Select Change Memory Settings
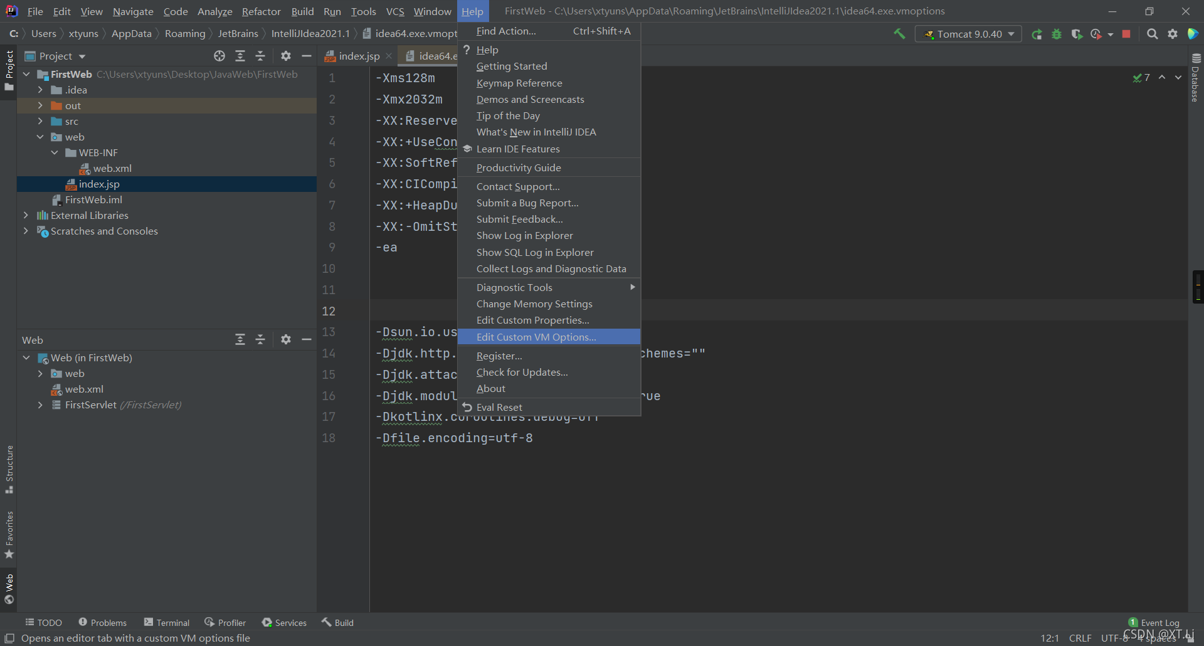Viewport: 1204px width, 646px height. [x=549, y=304]
